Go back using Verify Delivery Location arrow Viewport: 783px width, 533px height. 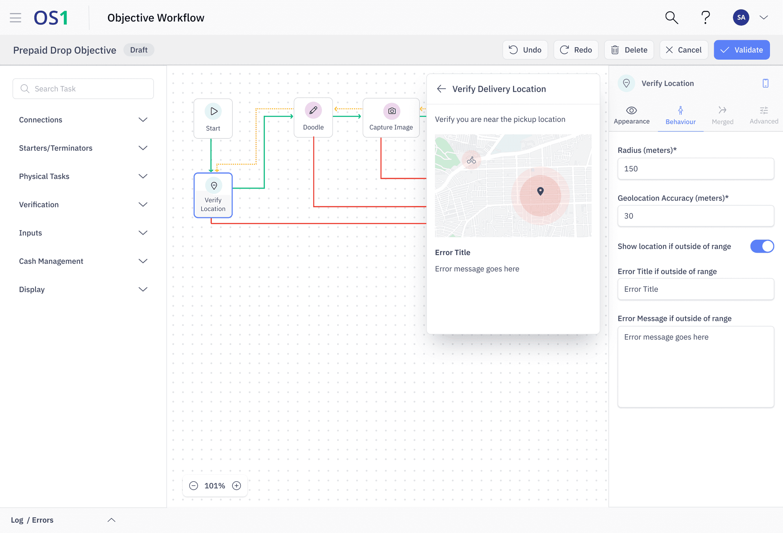(x=442, y=89)
